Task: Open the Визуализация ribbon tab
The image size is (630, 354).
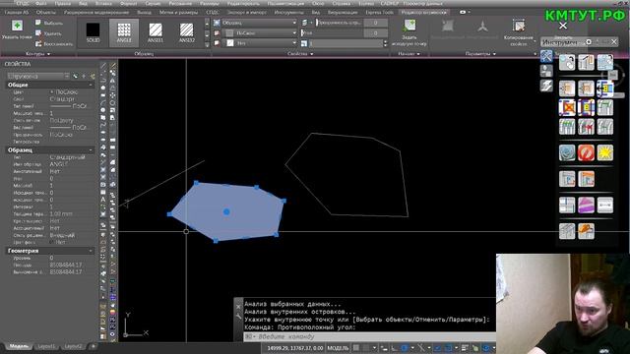Action: coord(343,13)
